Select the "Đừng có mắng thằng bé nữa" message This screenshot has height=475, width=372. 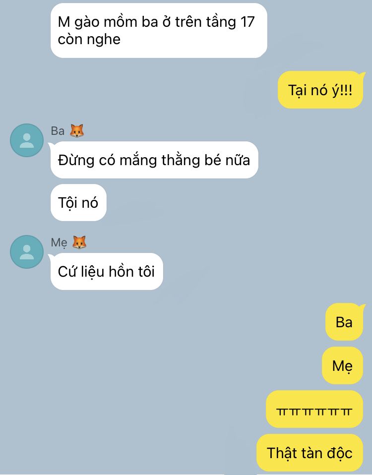(154, 160)
